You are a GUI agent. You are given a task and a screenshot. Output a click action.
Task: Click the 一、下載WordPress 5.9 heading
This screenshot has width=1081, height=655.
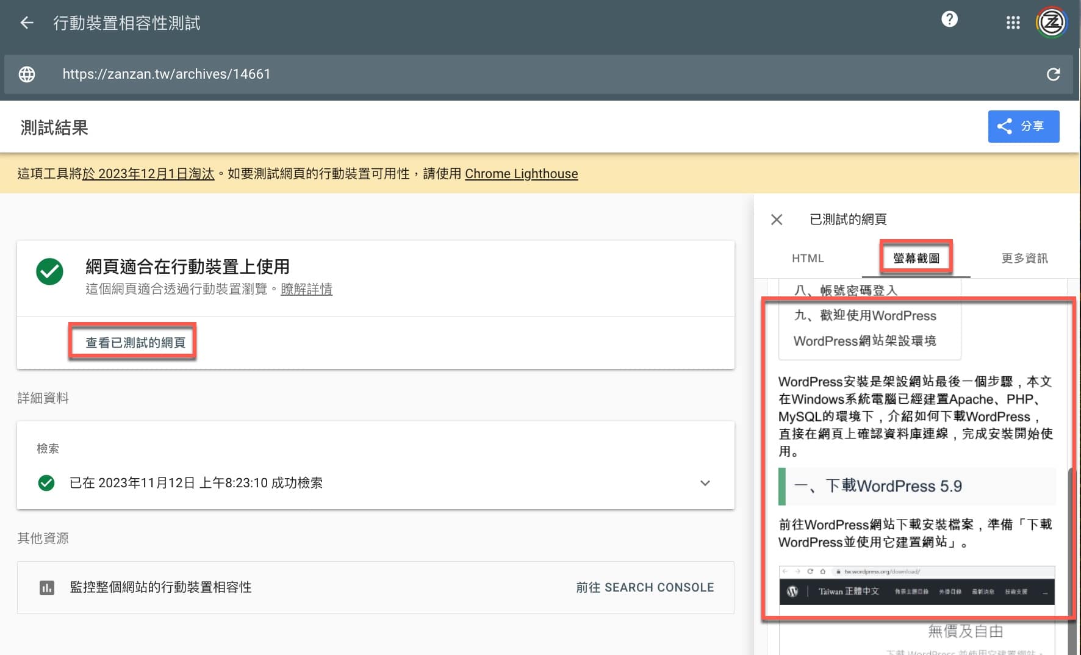(x=918, y=486)
